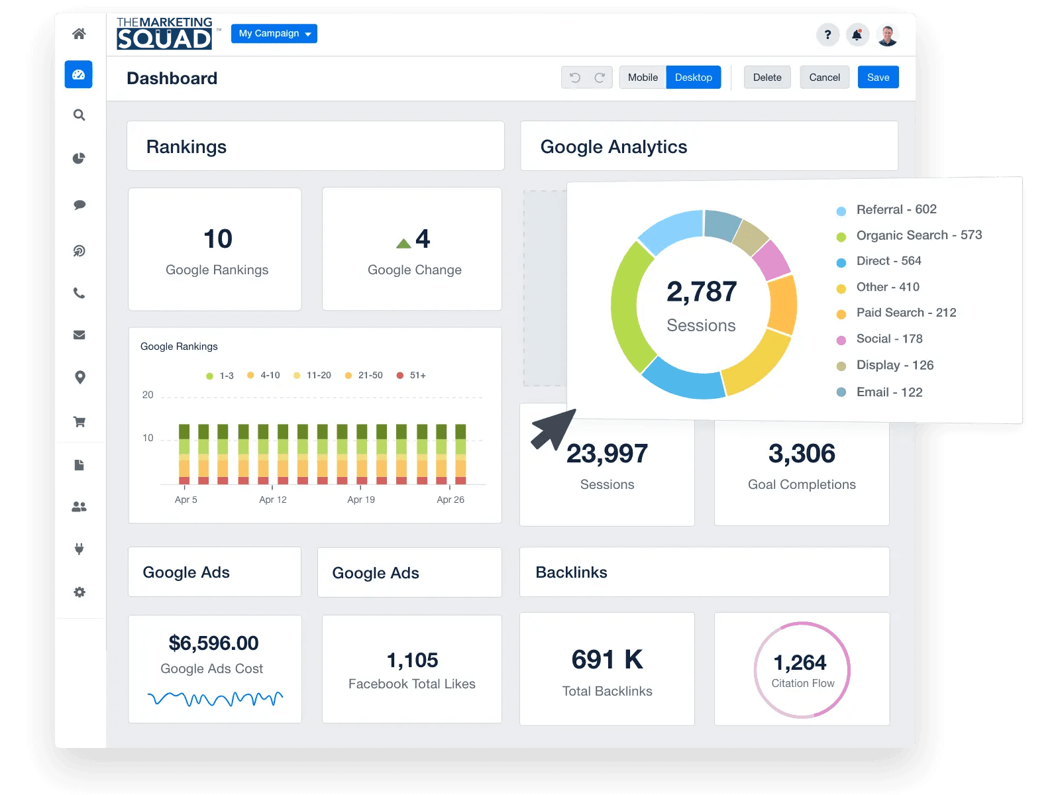Click the shopping cart sidebar icon

(x=79, y=422)
